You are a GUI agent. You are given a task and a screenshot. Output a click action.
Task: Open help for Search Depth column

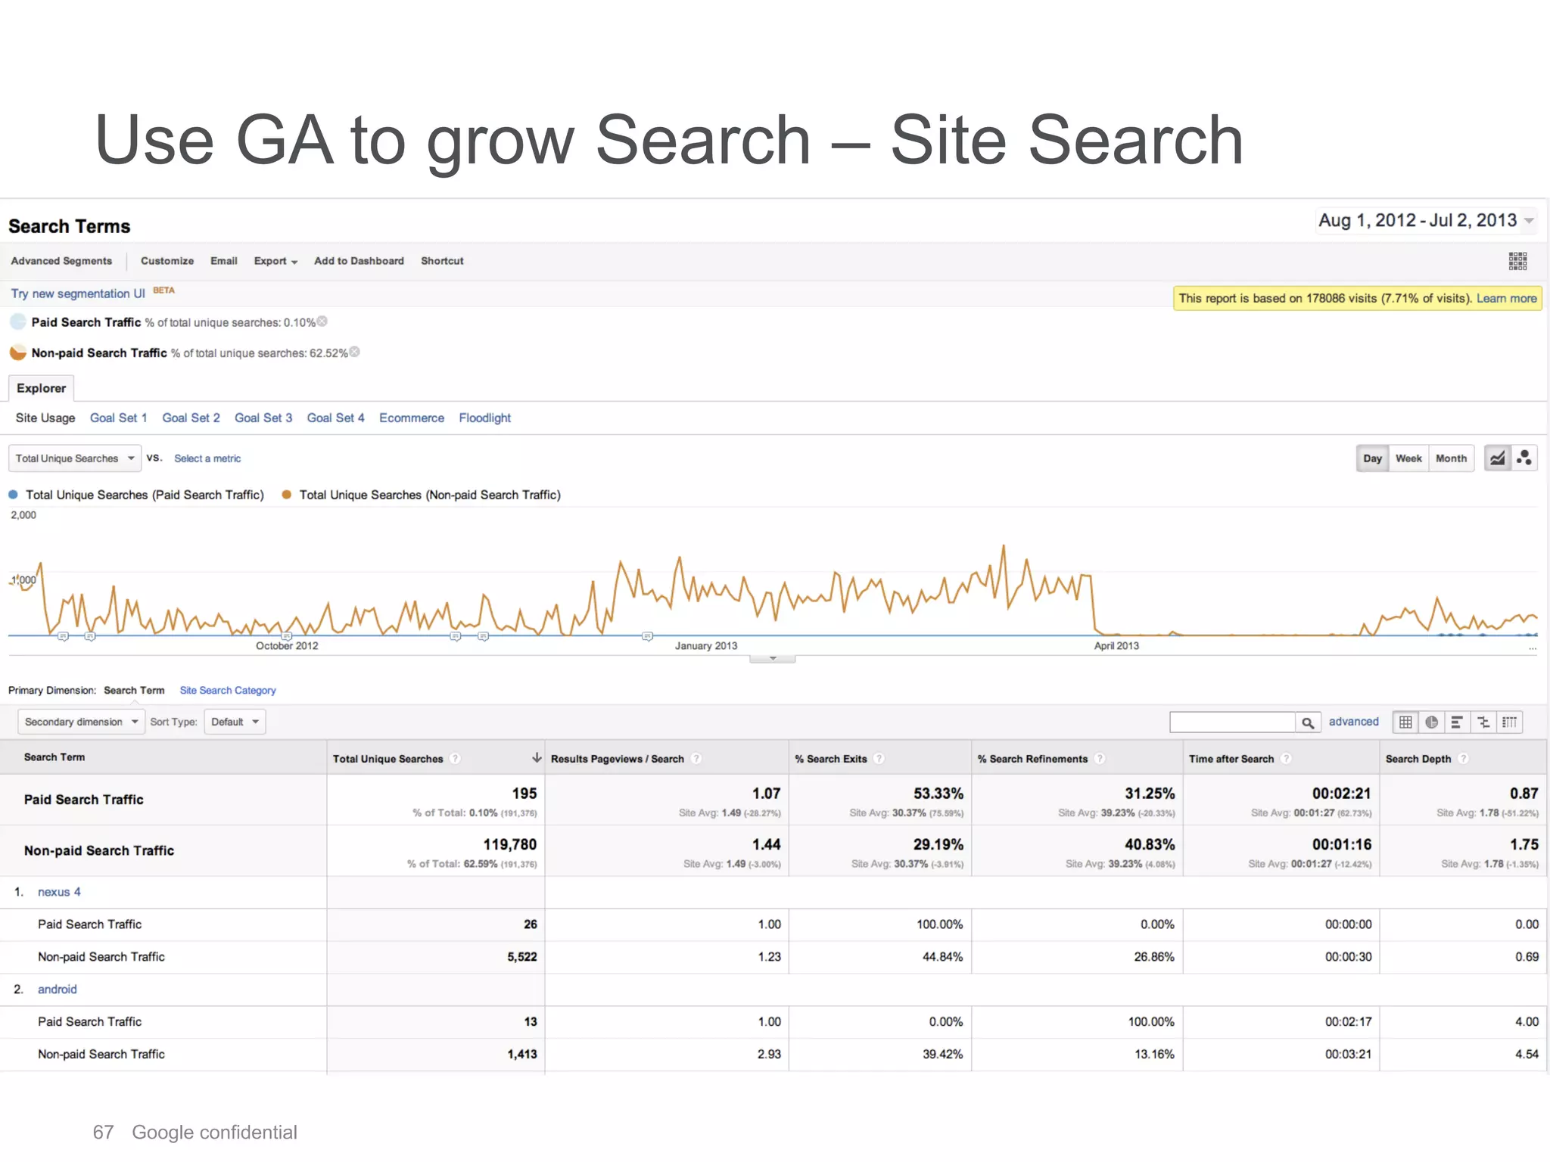point(1464,759)
